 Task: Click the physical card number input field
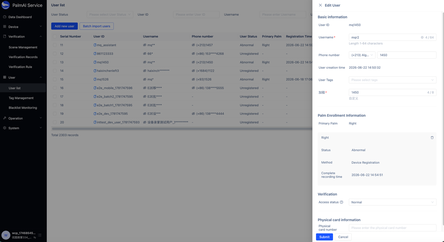click(392, 228)
